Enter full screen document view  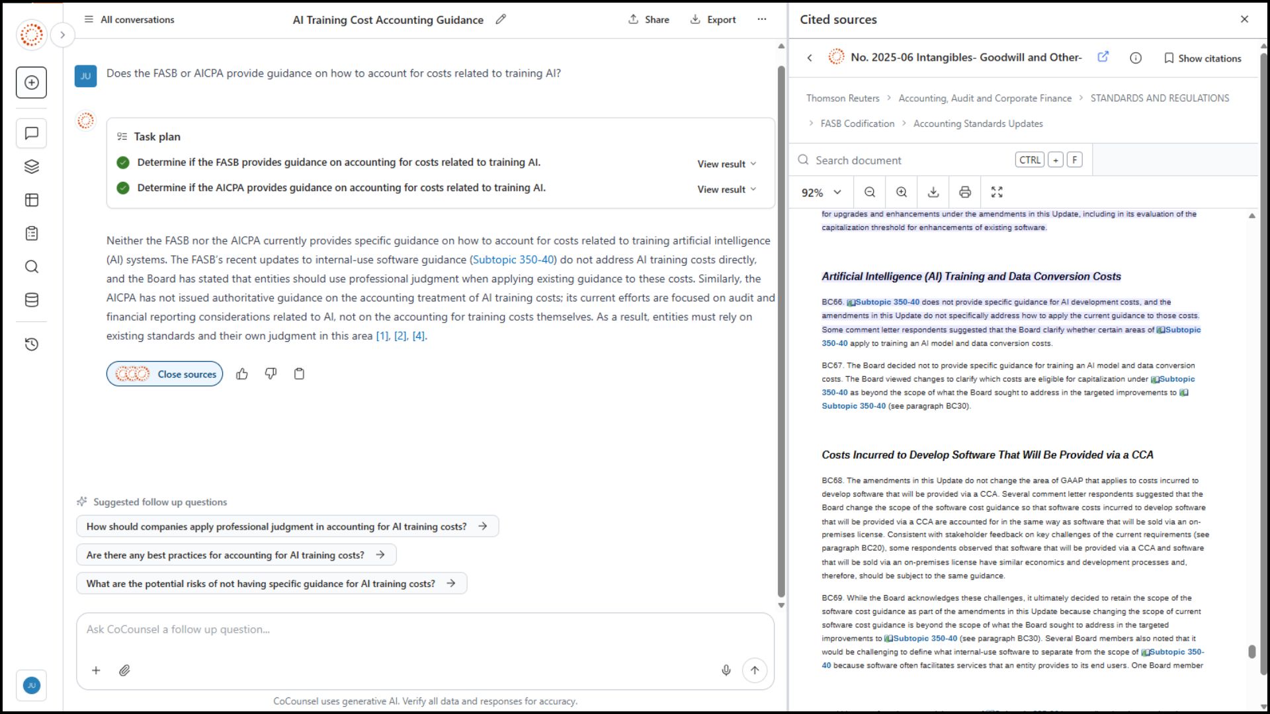click(997, 192)
